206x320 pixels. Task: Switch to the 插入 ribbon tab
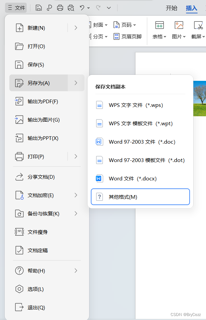(192, 8)
